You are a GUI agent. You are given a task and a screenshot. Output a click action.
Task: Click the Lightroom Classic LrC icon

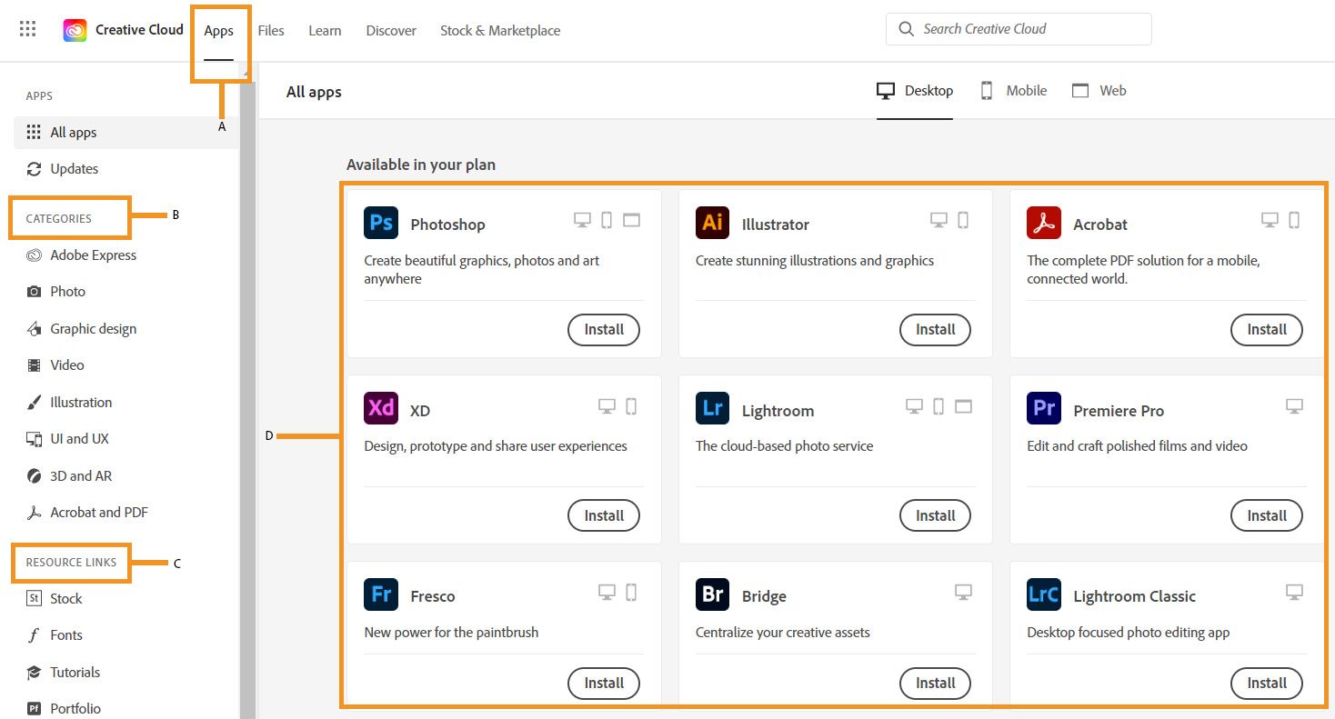[1043, 595]
